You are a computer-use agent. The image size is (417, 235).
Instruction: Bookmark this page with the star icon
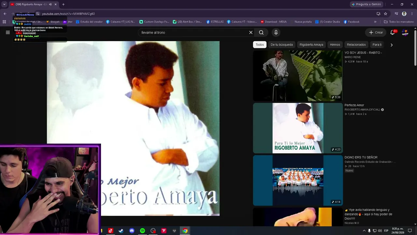click(385, 14)
